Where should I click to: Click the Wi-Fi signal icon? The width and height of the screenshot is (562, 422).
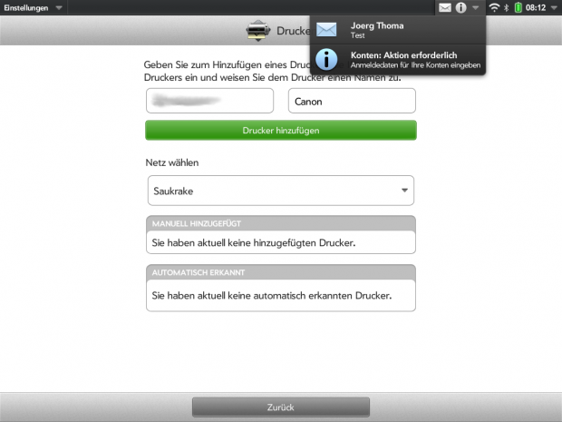point(494,7)
